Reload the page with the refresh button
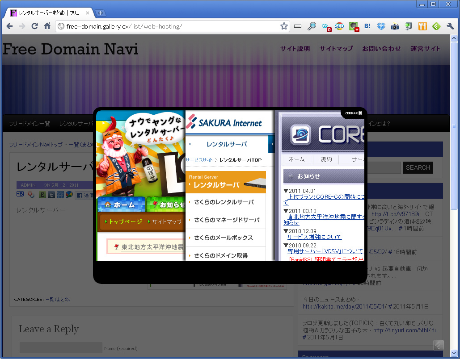The width and height of the screenshot is (460, 359). pos(34,26)
